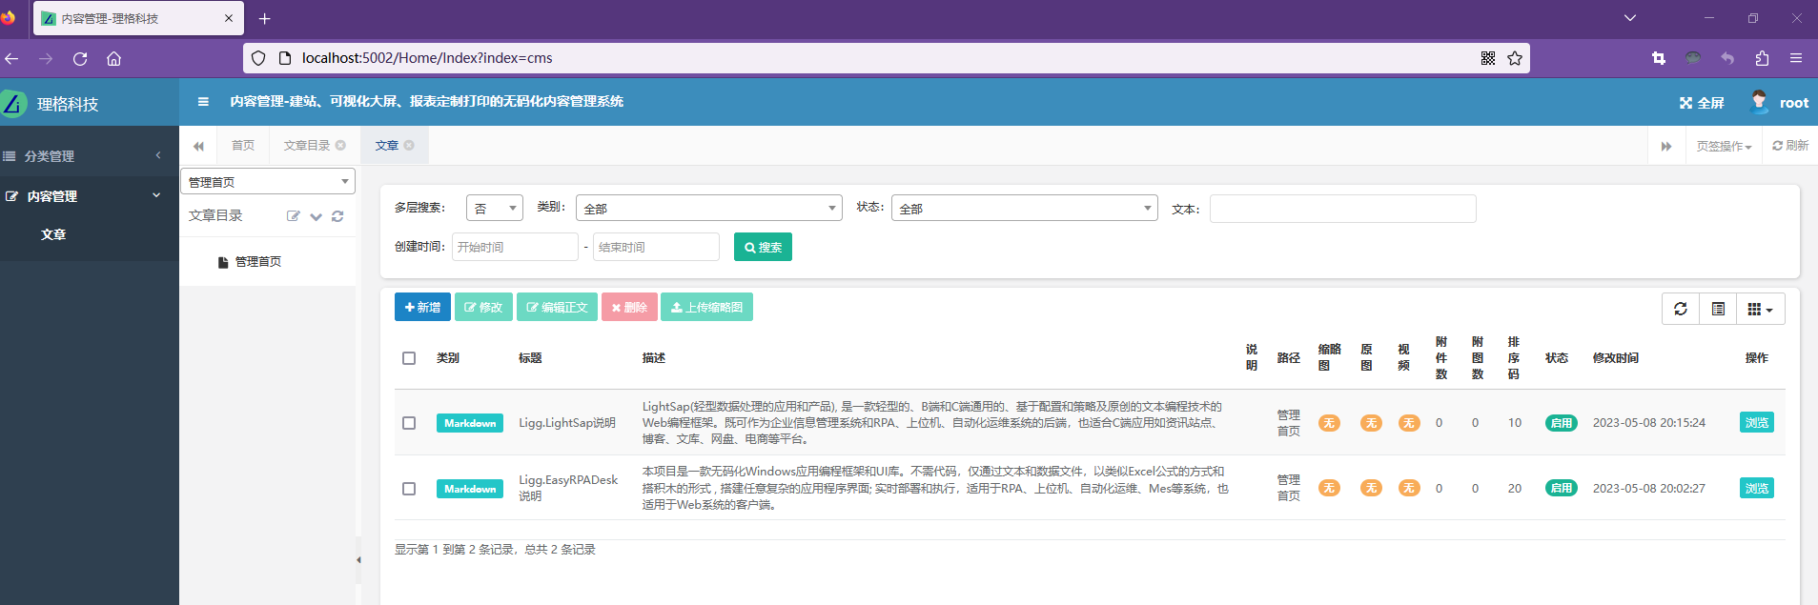This screenshot has height=605, width=1818.
Task: Check the select-all checkbox in table header
Action: tap(409, 358)
